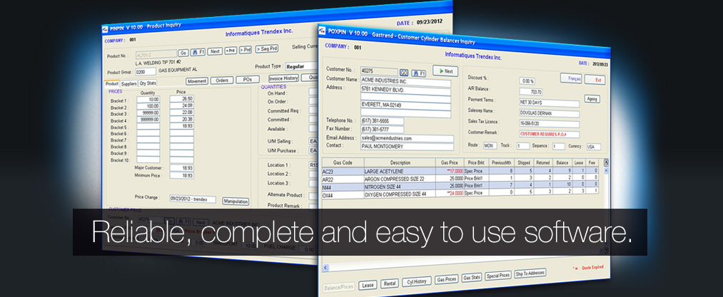Click address field EVERETT, MA 02149
The width and height of the screenshot is (723, 297).
(x=406, y=105)
